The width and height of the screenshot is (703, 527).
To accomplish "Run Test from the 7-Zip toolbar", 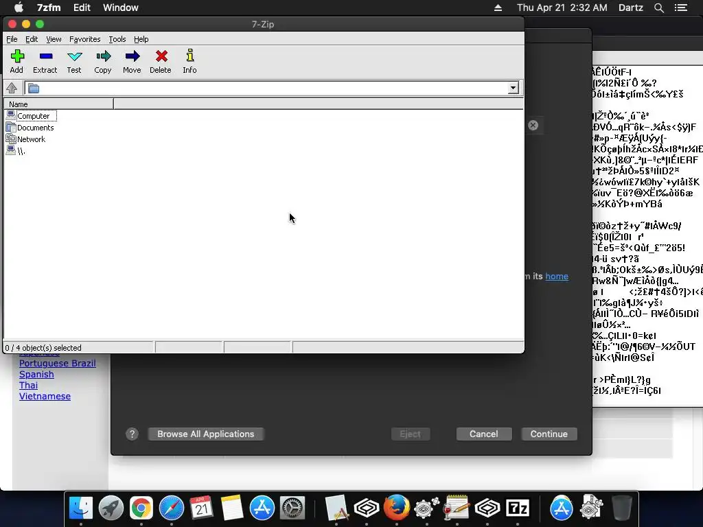I will [x=74, y=56].
